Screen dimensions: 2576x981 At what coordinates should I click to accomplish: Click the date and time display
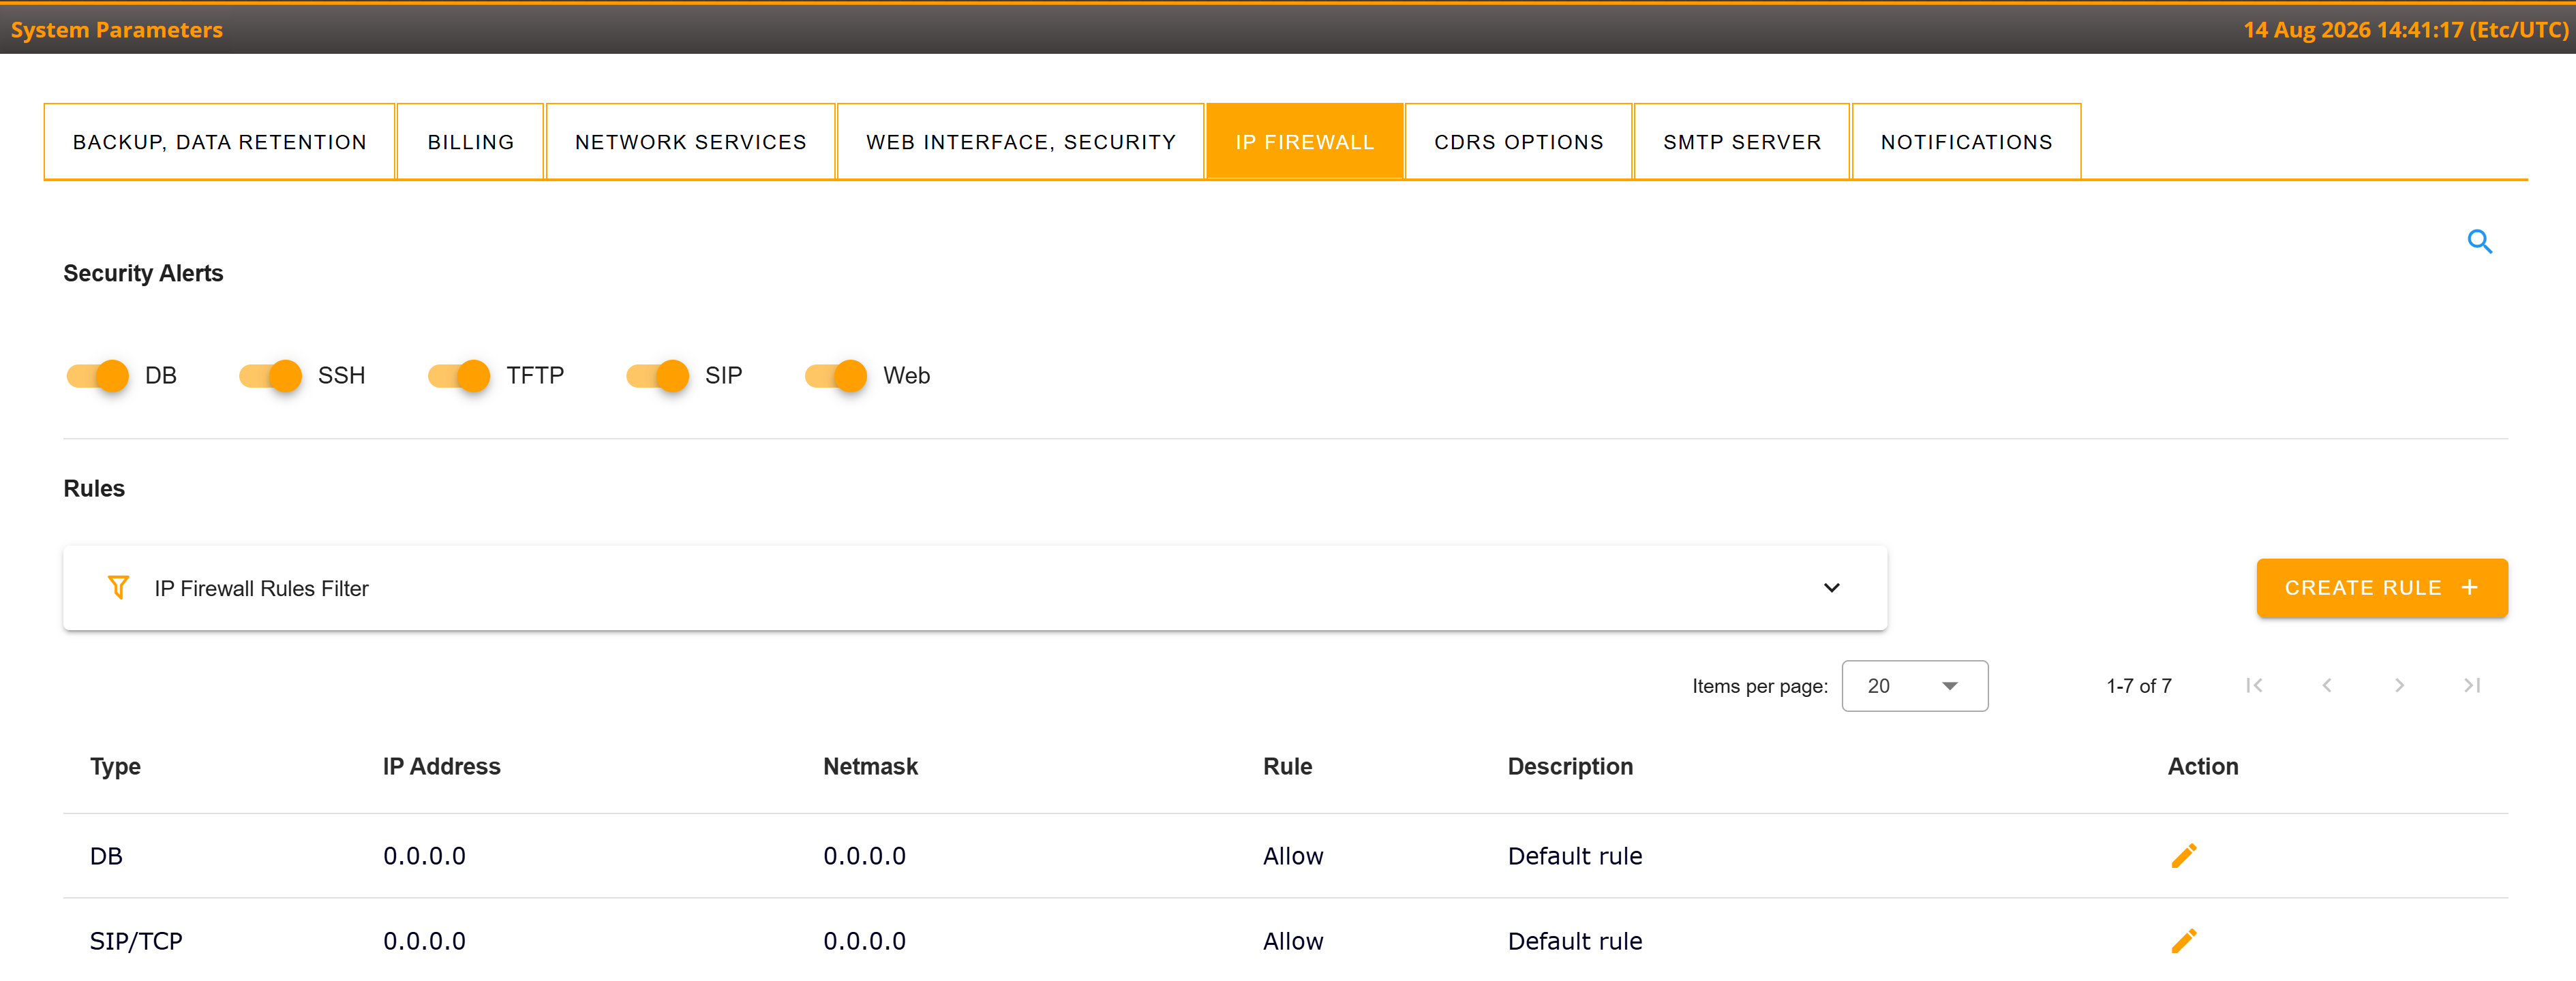[x=2406, y=30]
